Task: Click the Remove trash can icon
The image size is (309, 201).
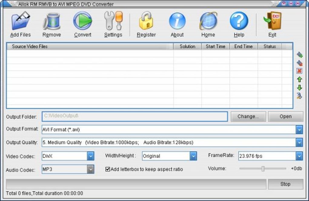Action: pyautogui.click(x=51, y=22)
